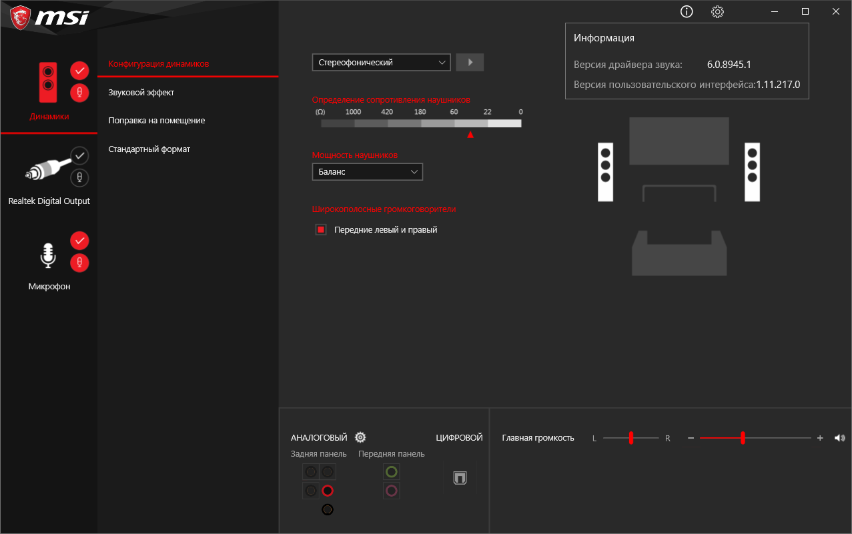Select the Realtek Digital Output cable icon

point(48,169)
